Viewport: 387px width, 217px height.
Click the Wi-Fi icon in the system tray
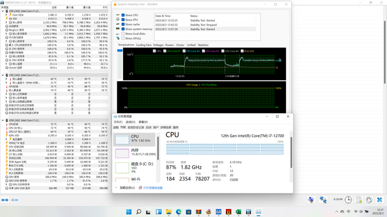click(356, 212)
